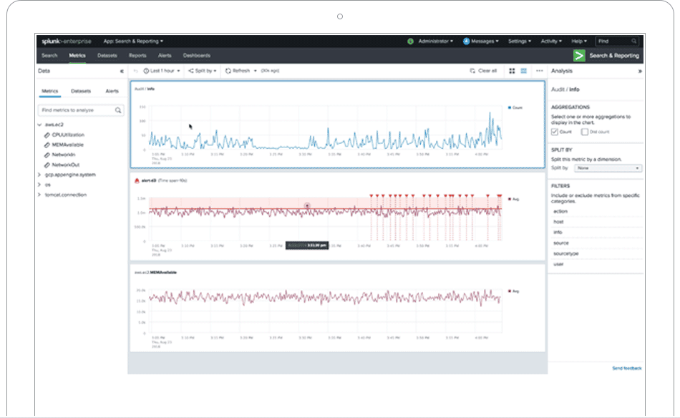Click the search magnifier in metrics filter
Image resolution: width=680 pixels, height=418 pixels.
coord(117,110)
